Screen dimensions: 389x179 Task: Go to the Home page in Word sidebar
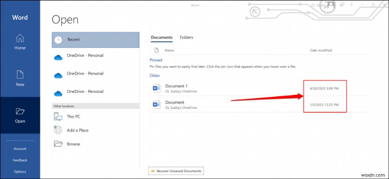[x=20, y=42]
